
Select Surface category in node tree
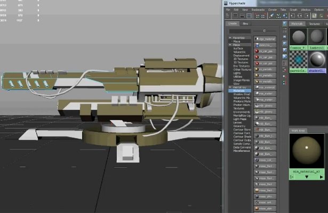238,48
